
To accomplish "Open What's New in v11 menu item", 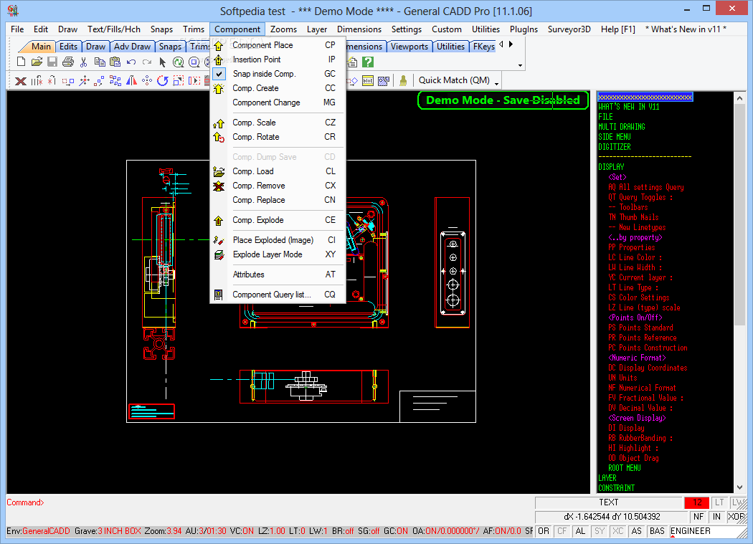I will pos(686,29).
